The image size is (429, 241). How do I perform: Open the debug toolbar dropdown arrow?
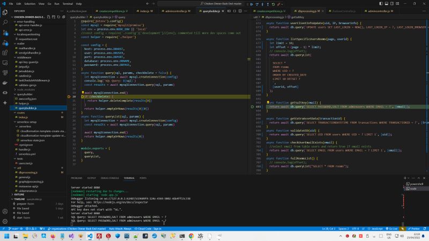[x=282, y=4]
